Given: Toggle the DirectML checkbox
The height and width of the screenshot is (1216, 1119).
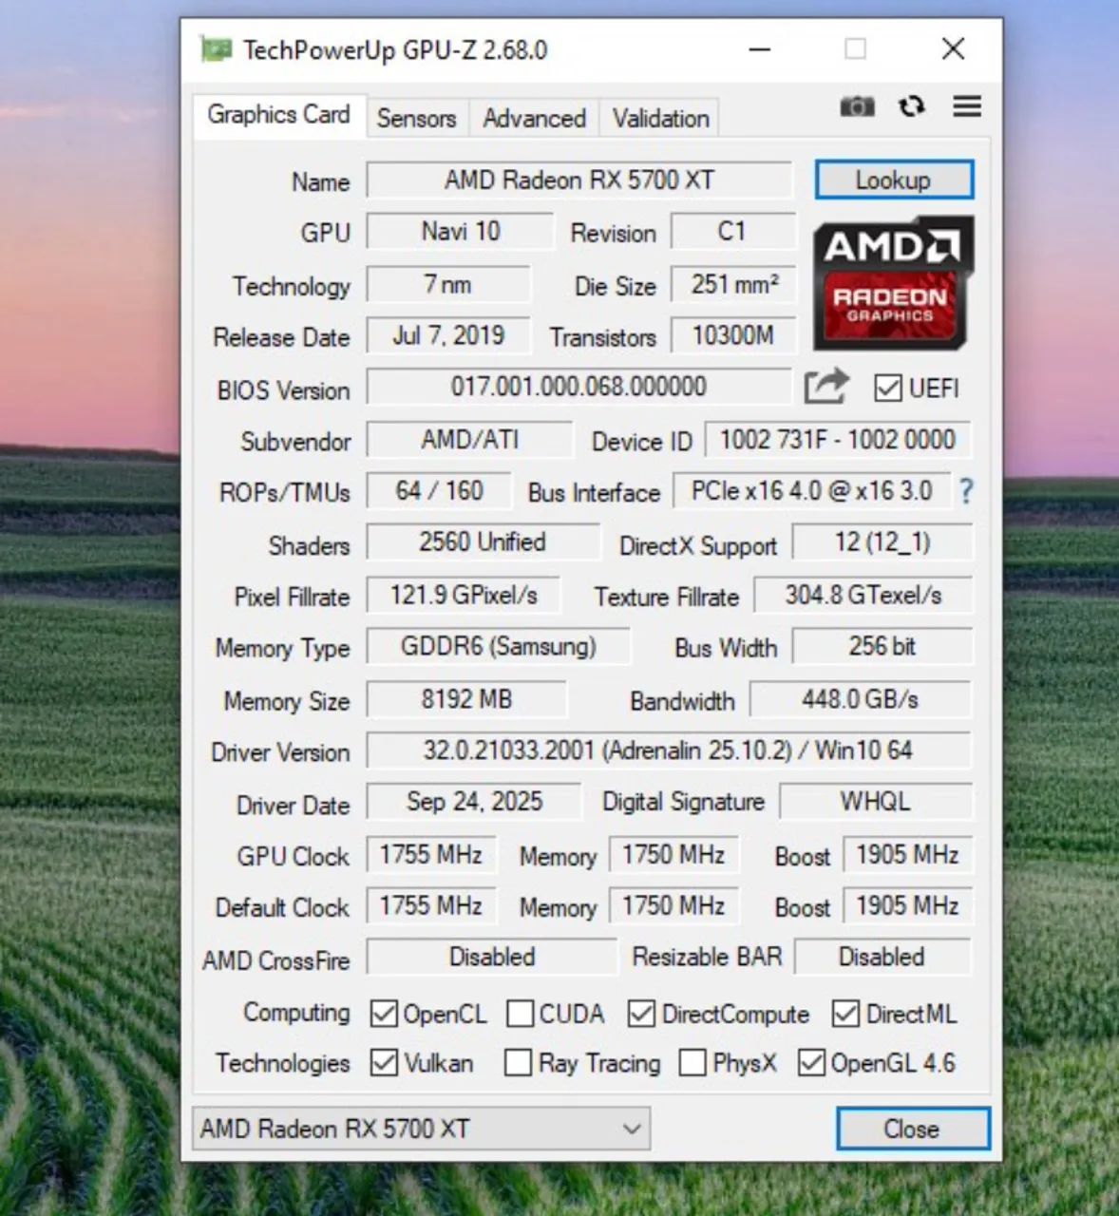Looking at the screenshot, I should click(845, 1014).
